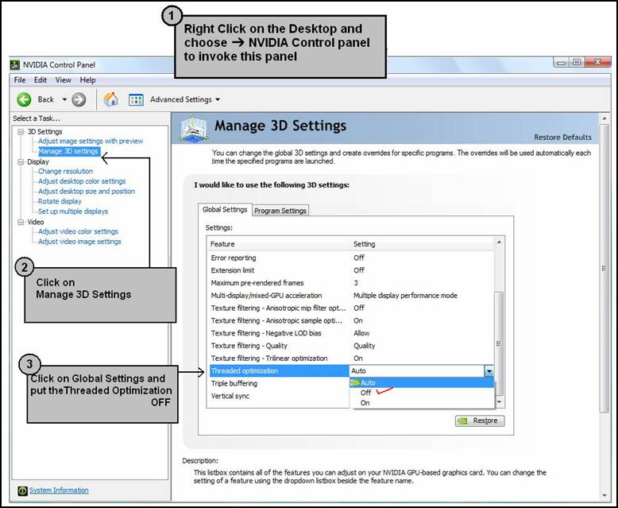
Task: Click the settings list vertical scrollbar
Action: click(x=499, y=318)
